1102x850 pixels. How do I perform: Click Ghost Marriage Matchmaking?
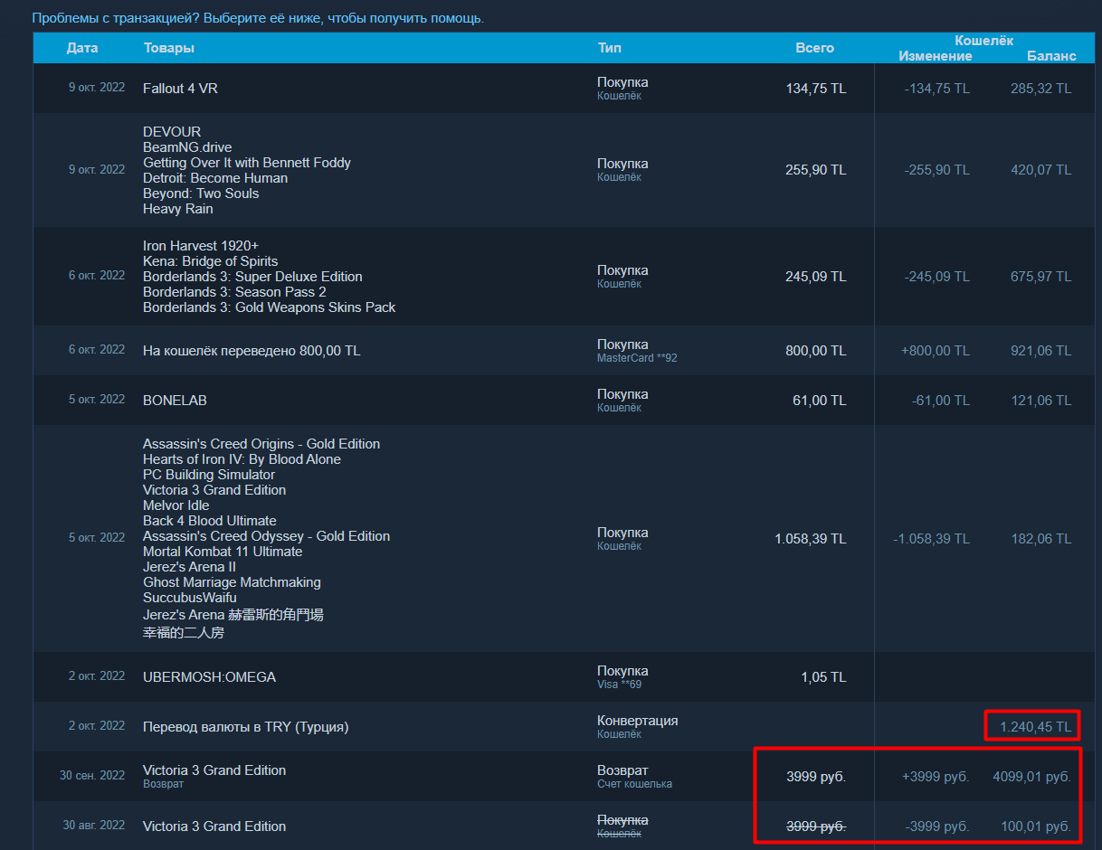(232, 582)
